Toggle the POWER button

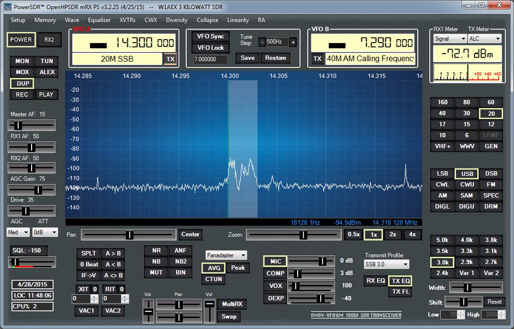(21, 40)
